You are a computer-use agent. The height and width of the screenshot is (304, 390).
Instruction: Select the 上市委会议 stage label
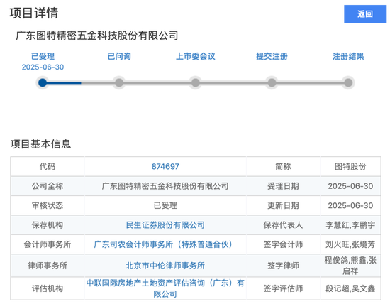point(196,56)
